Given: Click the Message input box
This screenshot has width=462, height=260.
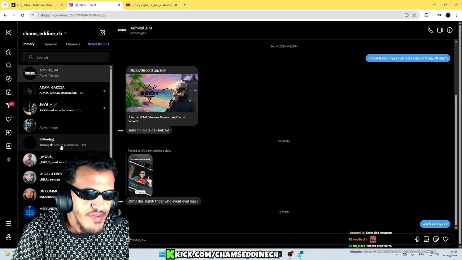Looking at the screenshot, I should coord(267,239).
